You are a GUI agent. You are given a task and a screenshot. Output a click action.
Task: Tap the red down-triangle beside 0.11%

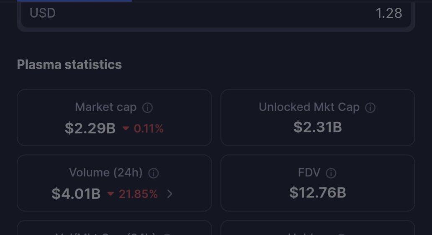coord(126,128)
